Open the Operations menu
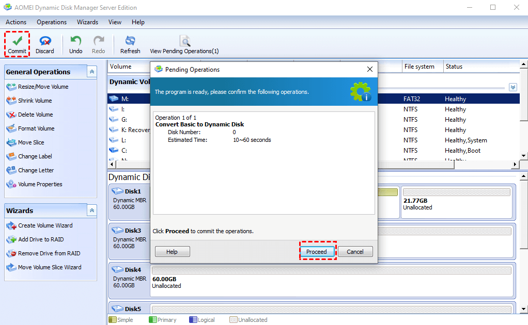528x325 pixels. [52, 22]
